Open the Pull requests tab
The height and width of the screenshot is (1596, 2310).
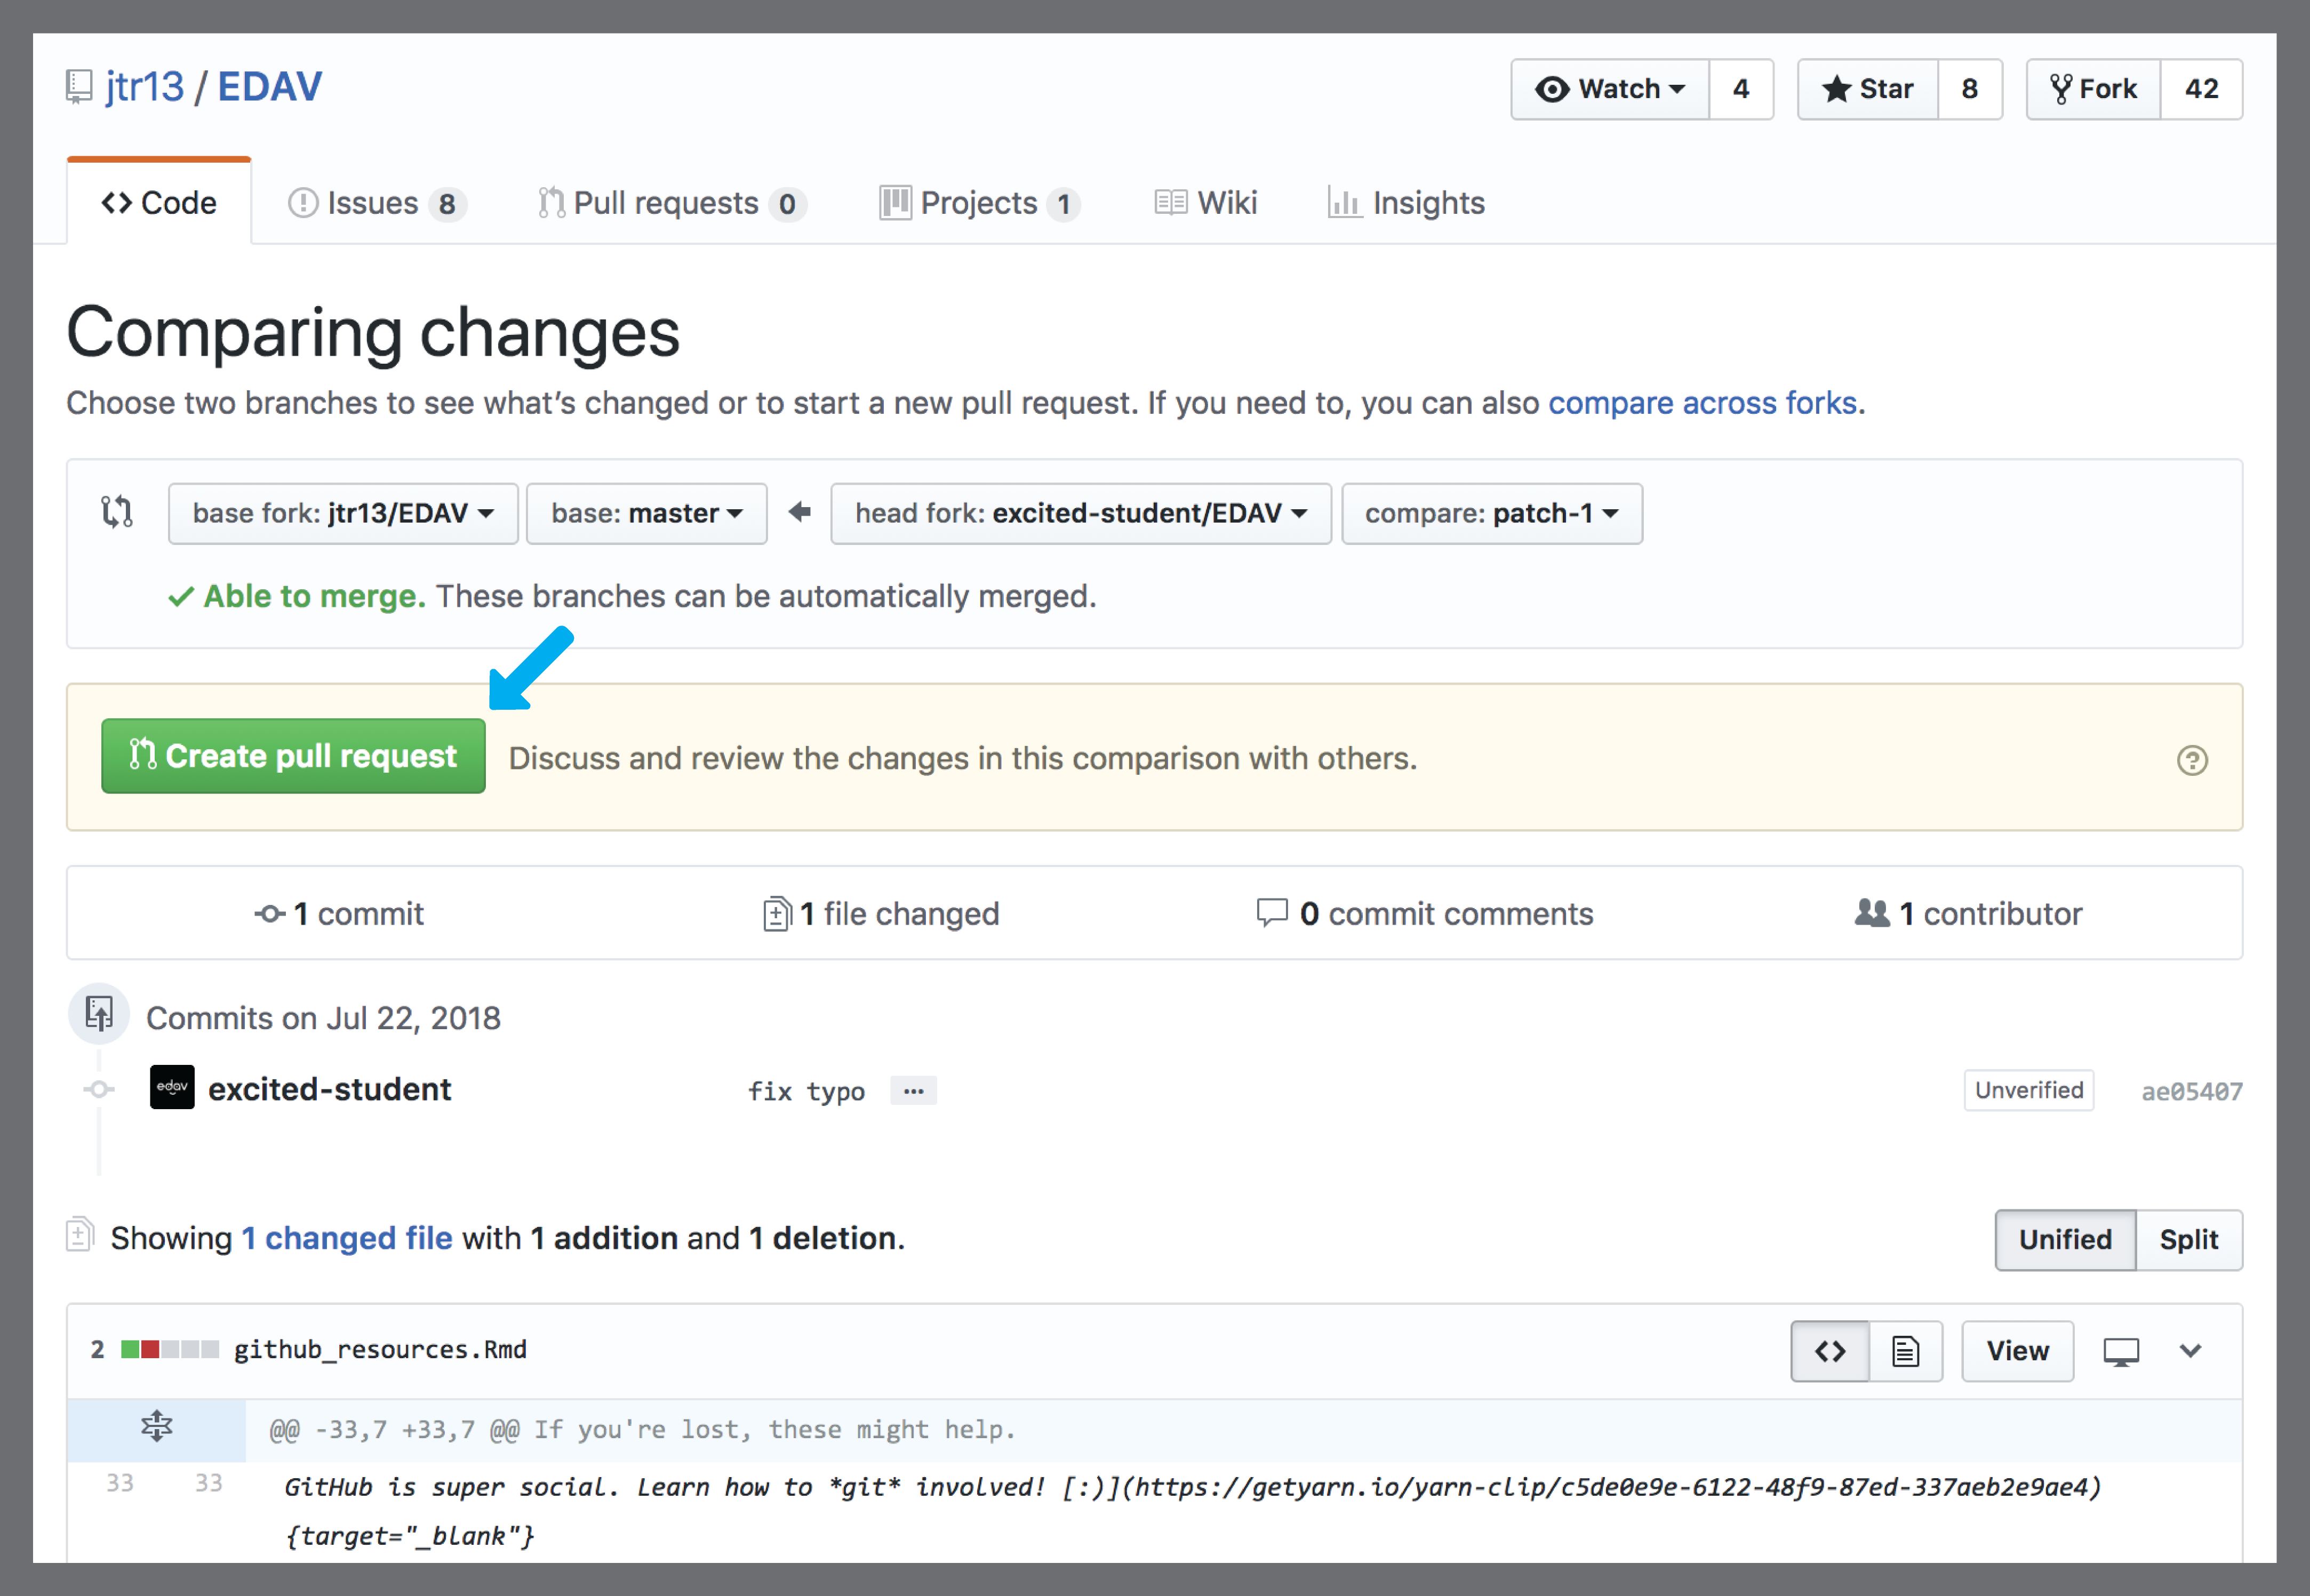point(672,203)
